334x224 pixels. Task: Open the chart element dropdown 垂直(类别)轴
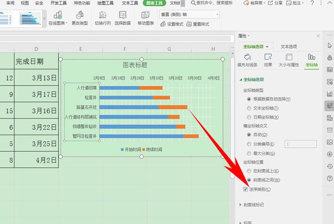tap(189, 14)
